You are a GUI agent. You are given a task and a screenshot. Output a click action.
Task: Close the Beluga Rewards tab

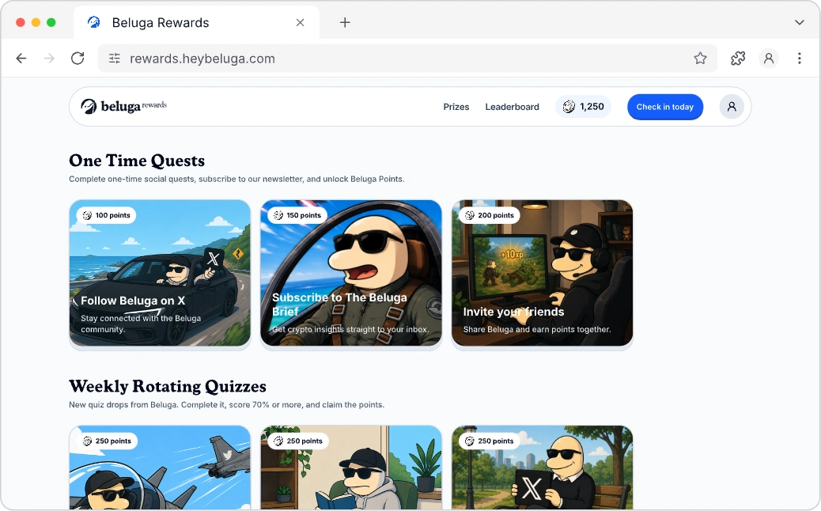click(300, 22)
